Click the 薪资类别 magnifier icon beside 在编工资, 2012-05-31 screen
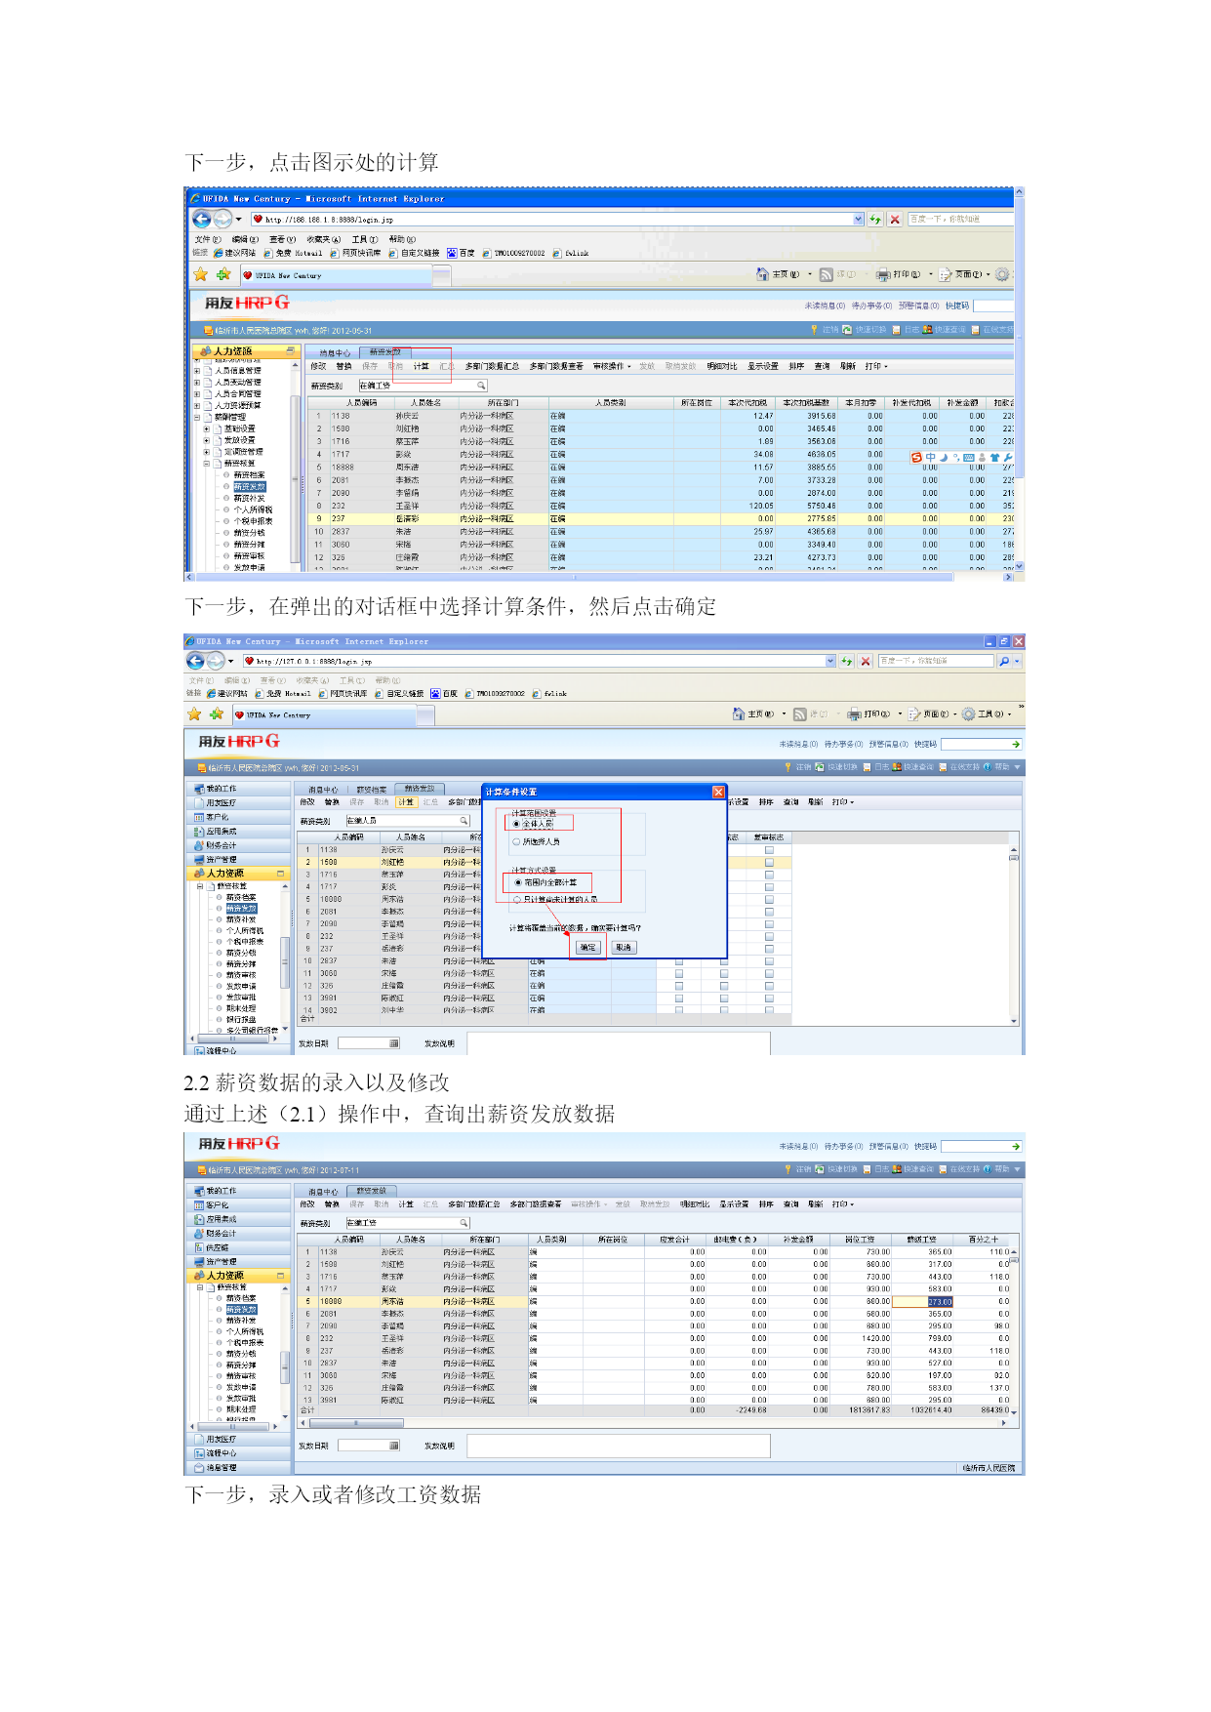The width and height of the screenshot is (1211, 1712). tap(481, 386)
